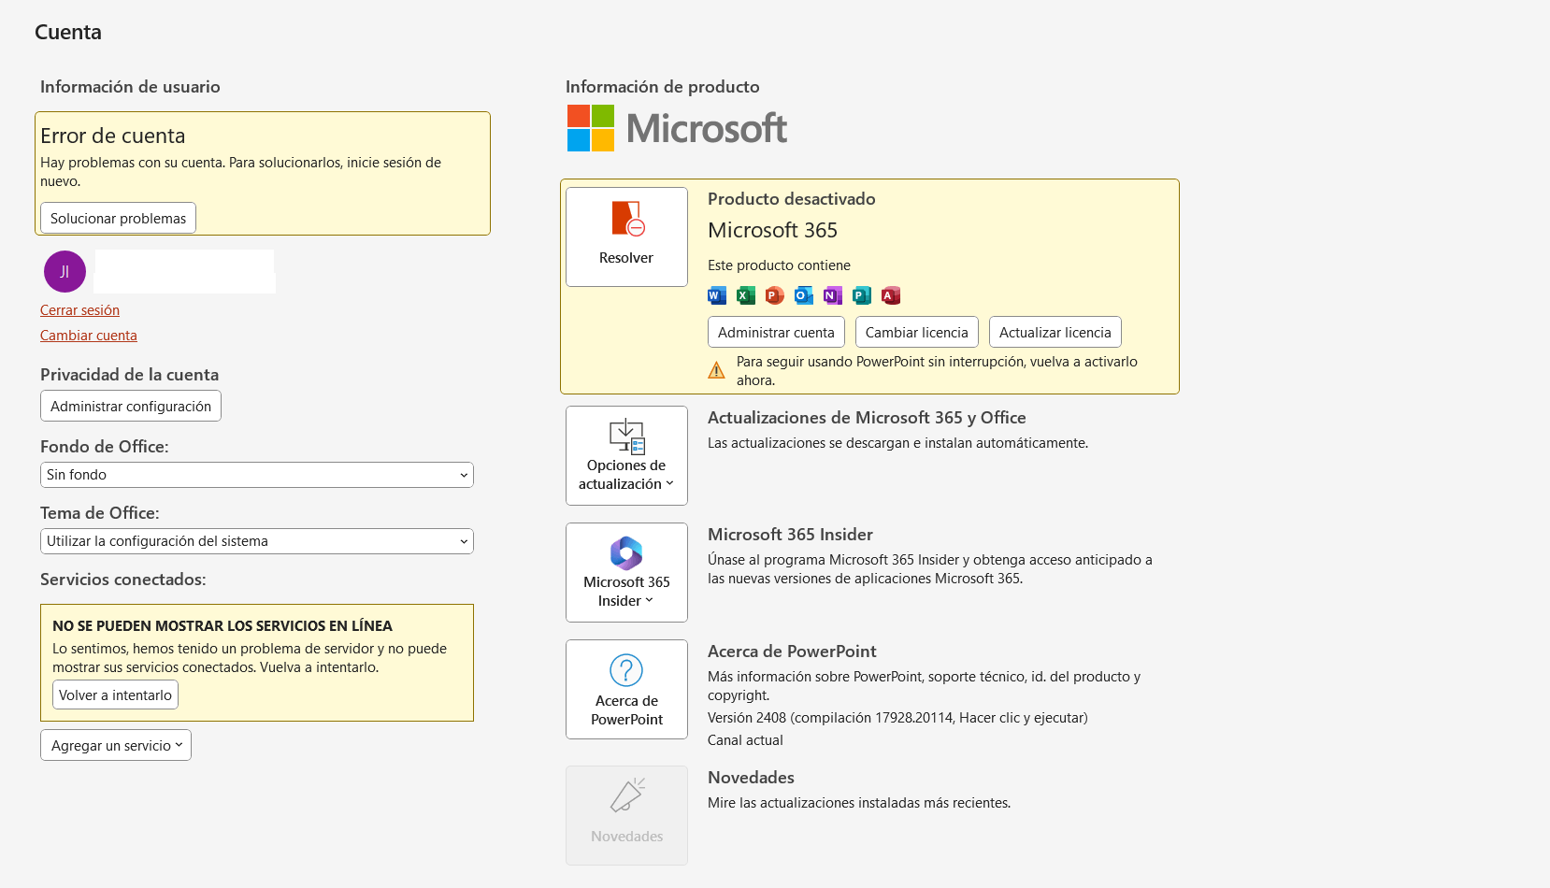Click Solucionar problemas button
The height and width of the screenshot is (888, 1550).
pos(118,218)
